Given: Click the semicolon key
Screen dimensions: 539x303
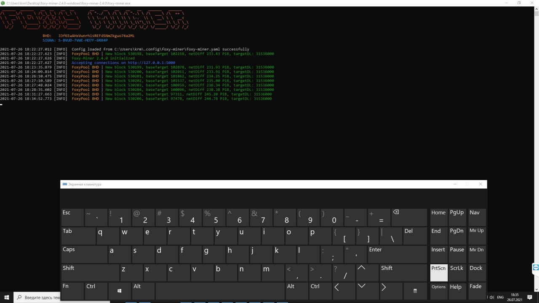Looking at the screenshot, I should click(332, 254).
